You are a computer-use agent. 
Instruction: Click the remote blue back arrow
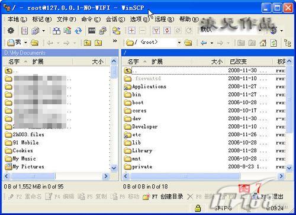point(204,43)
